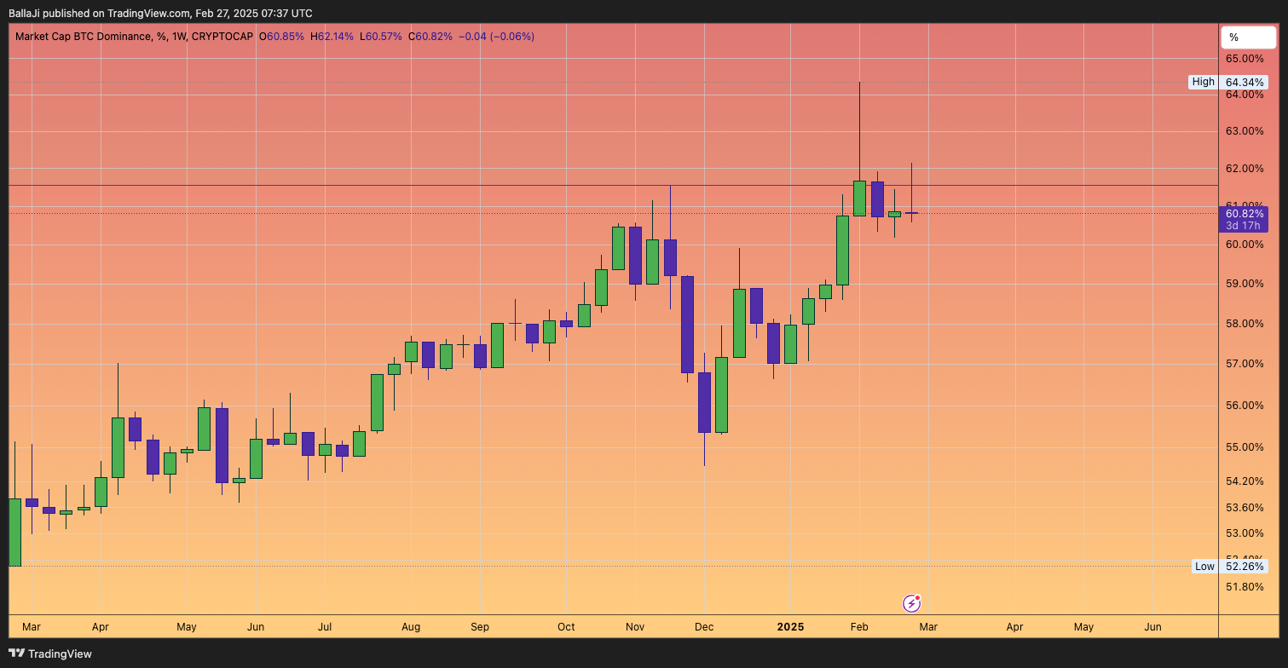Click the 62.00% price axis label
This screenshot has height=668, width=1288.
pos(1245,169)
